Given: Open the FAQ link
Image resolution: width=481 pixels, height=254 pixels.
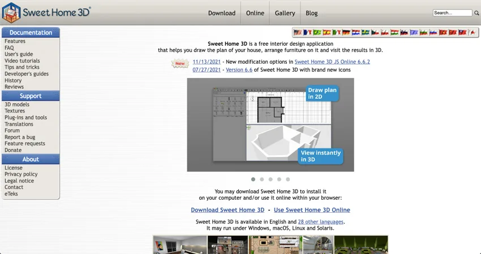Looking at the screenshot, I should (x=9, y=48).
